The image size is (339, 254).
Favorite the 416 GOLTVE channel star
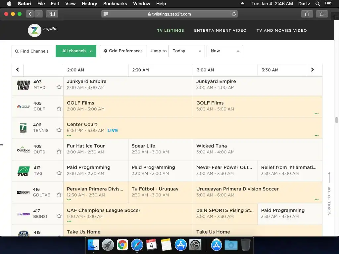[x=59, y=194]
